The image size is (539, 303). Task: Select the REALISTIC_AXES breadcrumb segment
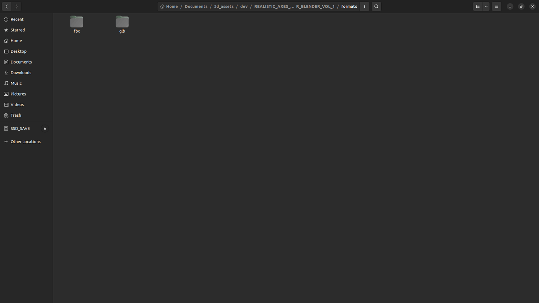(x=294, y=6)
